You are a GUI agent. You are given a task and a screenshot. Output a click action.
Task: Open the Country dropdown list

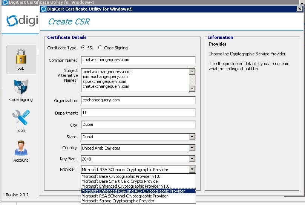point(192,148)
